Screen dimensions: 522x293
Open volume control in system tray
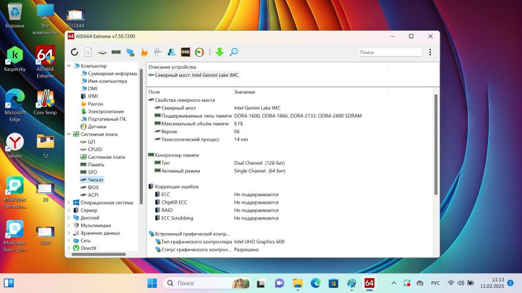[x=461, y=283]
